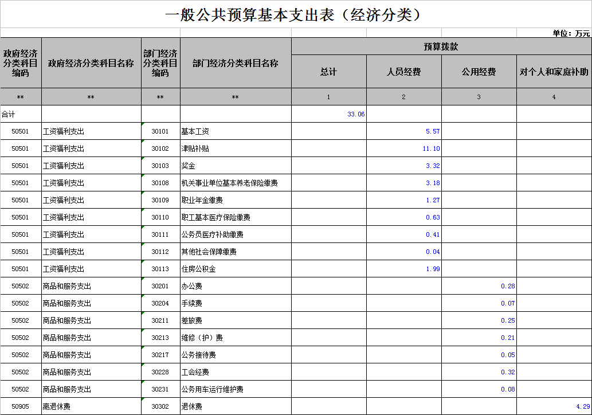Click the 办公费 item name cell
The image size is (592, 415).
tap(192, 286)
